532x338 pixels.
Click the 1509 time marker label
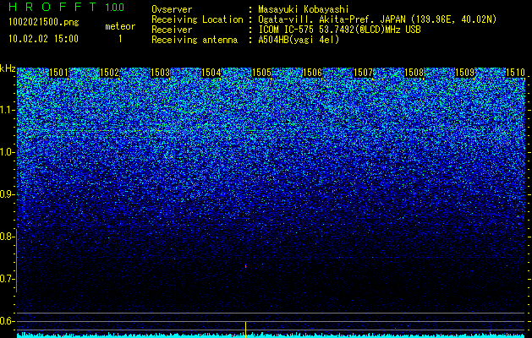(464, 73)
